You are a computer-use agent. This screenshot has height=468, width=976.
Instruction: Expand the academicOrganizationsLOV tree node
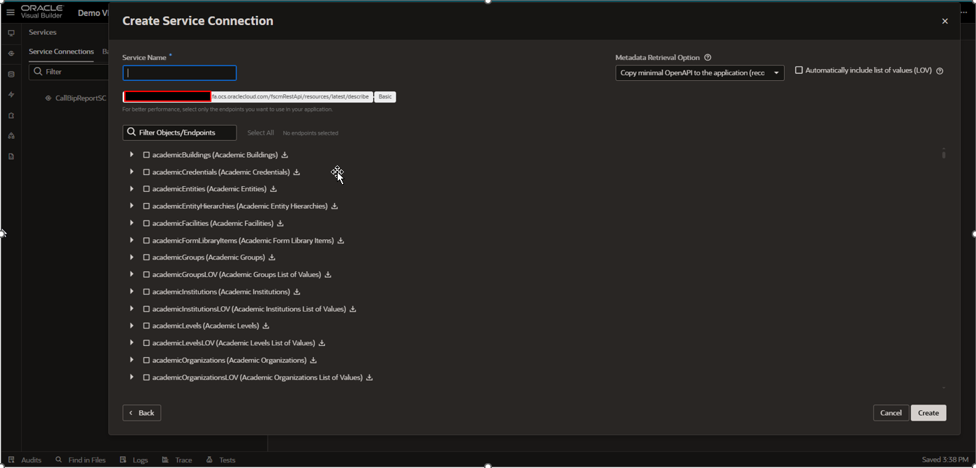[x=132, y=377]
